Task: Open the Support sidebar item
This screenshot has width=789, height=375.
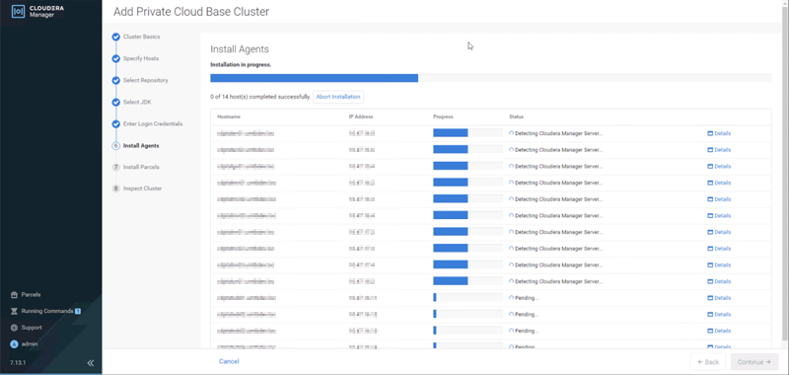Action: (27, 328)
